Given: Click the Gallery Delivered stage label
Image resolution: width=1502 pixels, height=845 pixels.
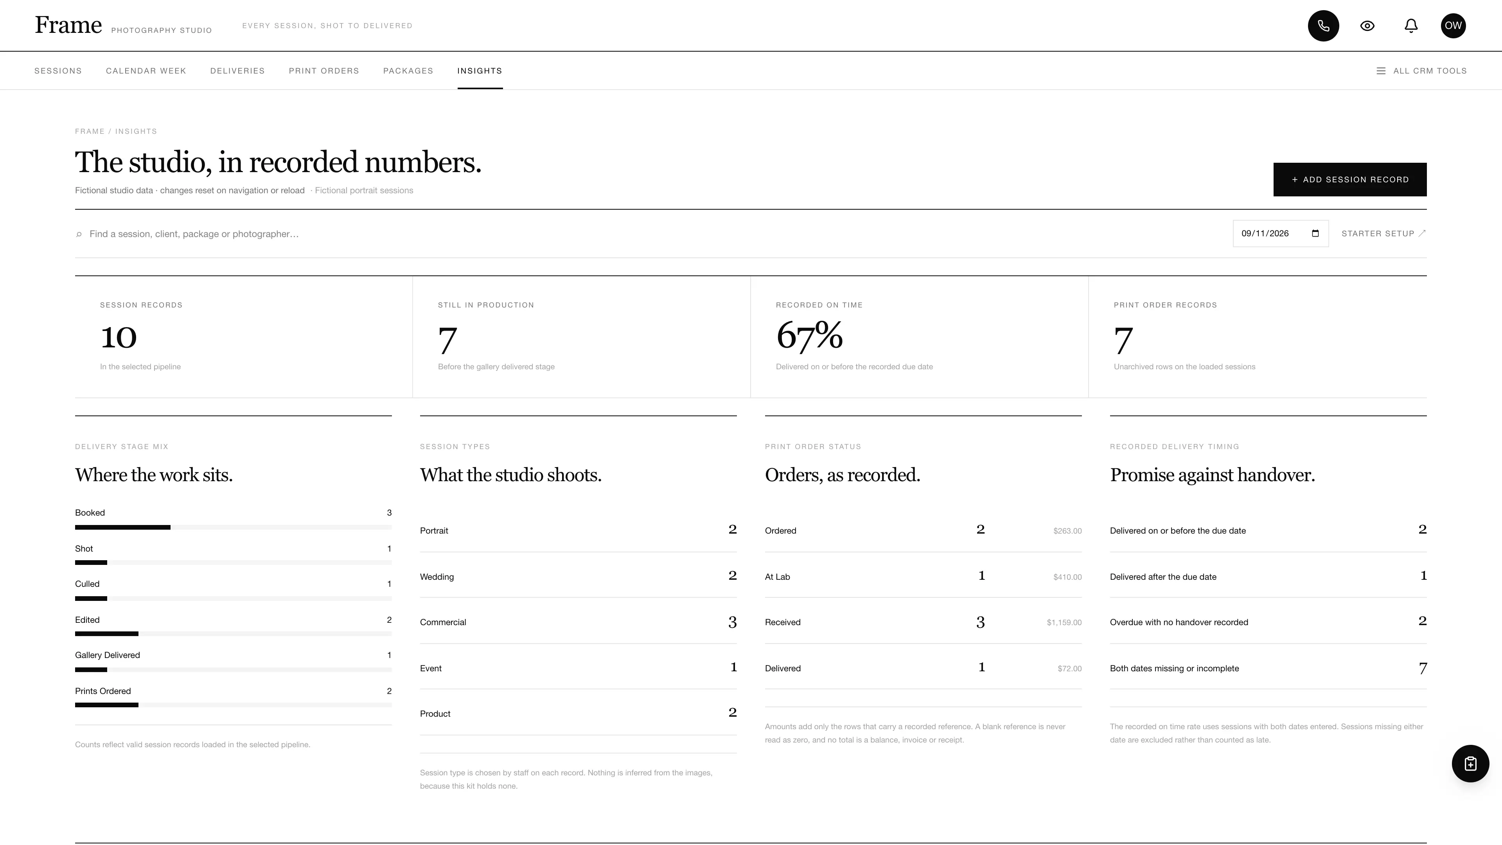Looking at the screenshot, I should click(x=107, y=655).
